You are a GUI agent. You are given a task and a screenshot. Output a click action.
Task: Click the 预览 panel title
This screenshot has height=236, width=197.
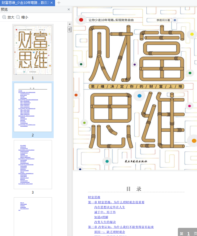coord(4,9)
